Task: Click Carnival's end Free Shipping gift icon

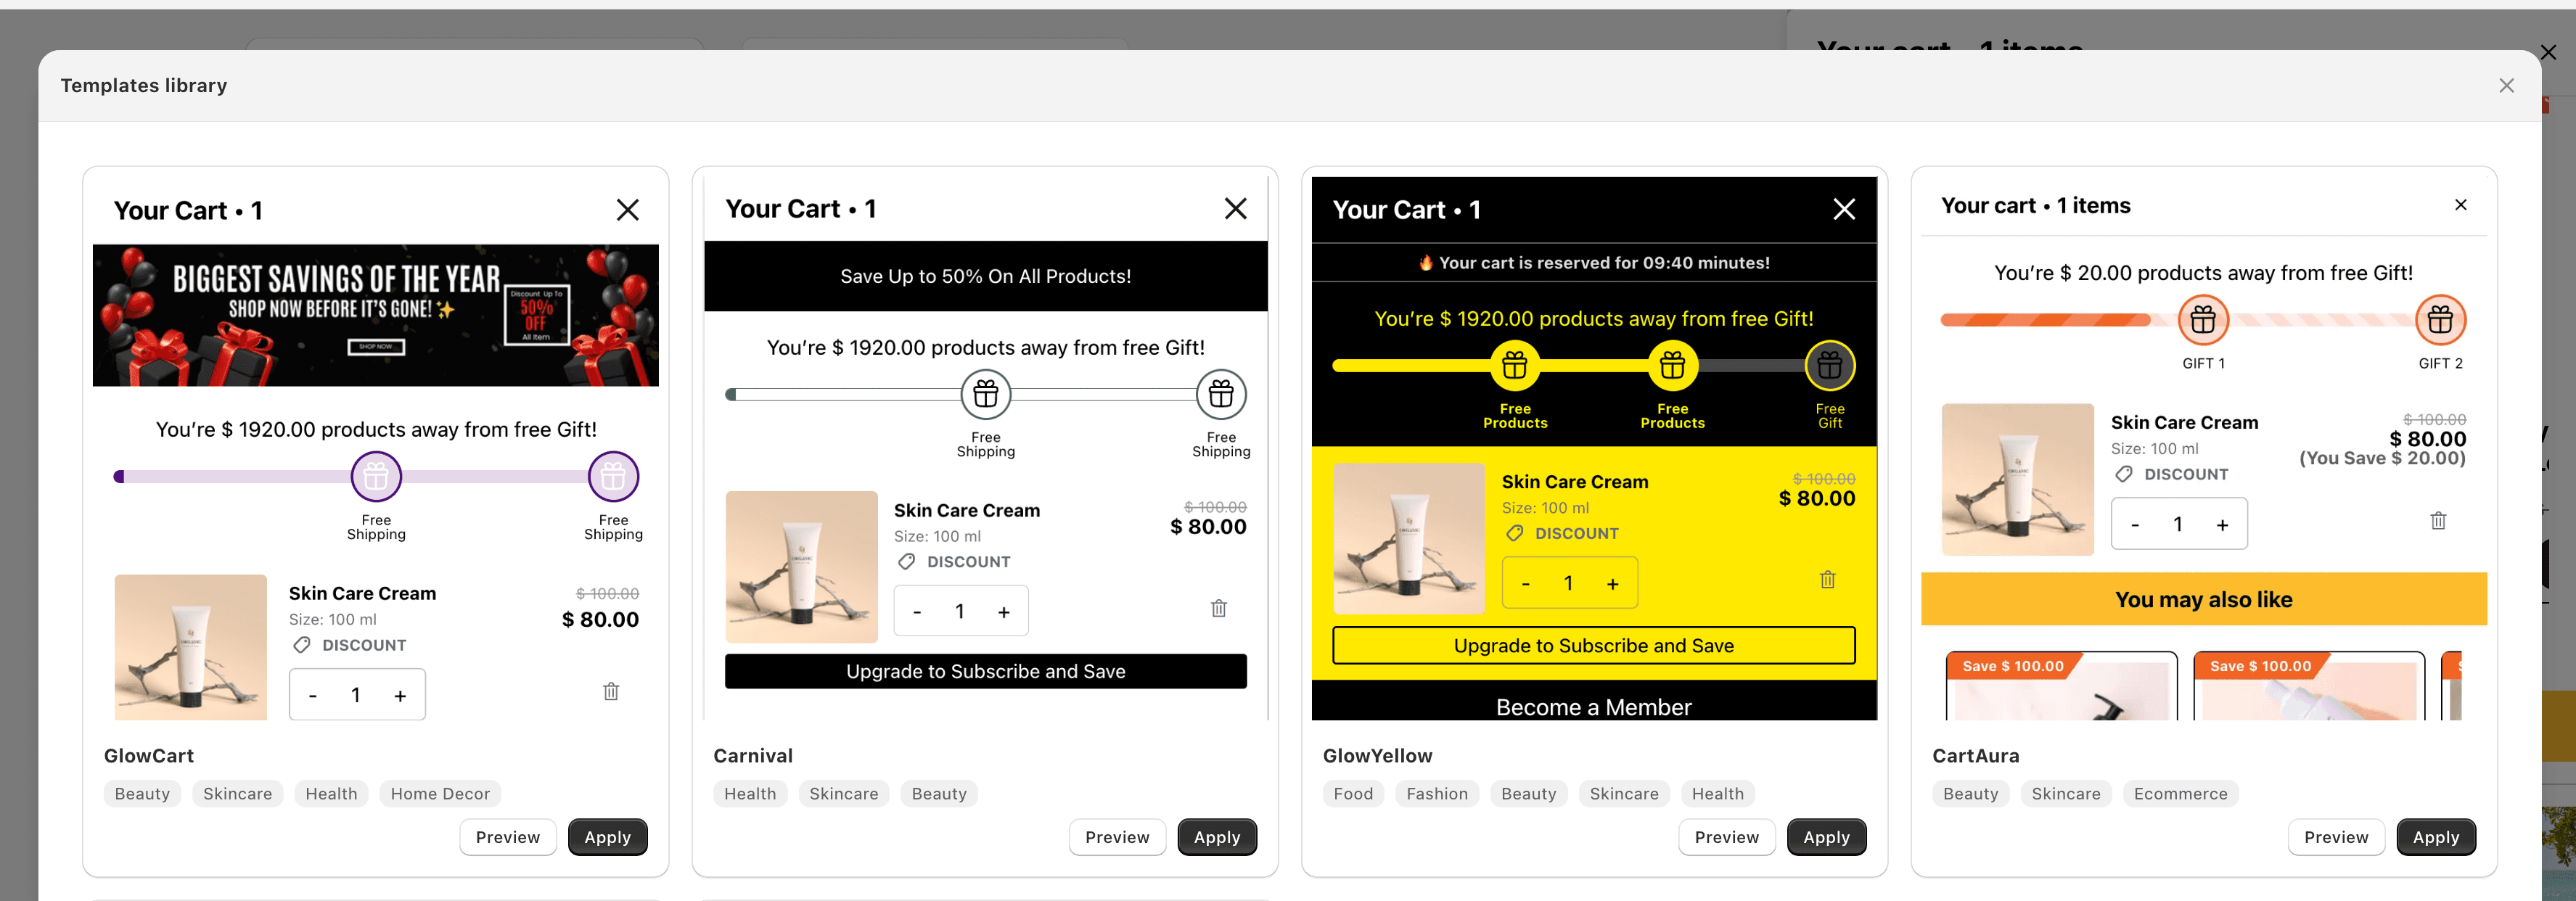Action: pyautogui.click(x=1221, y=394)
